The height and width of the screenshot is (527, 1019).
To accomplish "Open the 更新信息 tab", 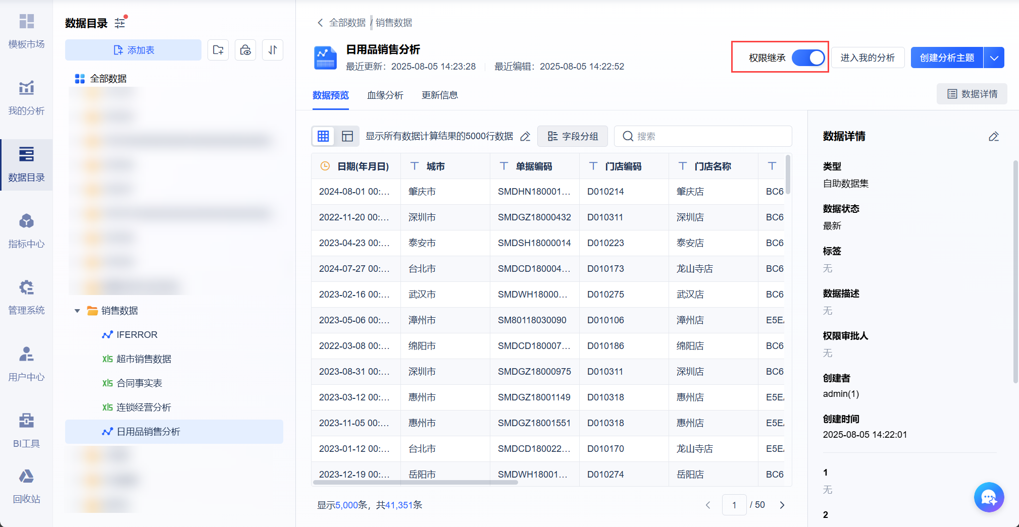I will point(439,95).
